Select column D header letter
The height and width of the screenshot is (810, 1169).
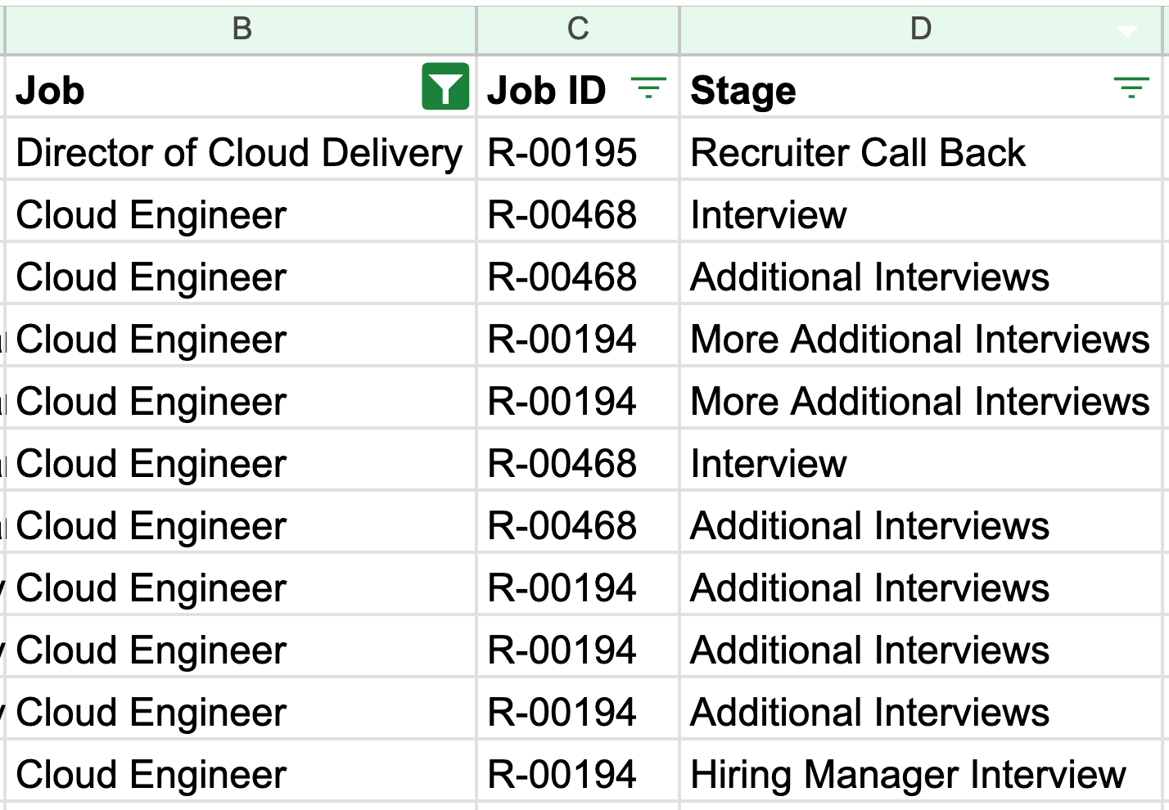pyautogui.click(x=920, y=29)
